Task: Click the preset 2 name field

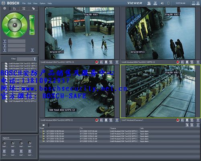Action: [16, 46]
